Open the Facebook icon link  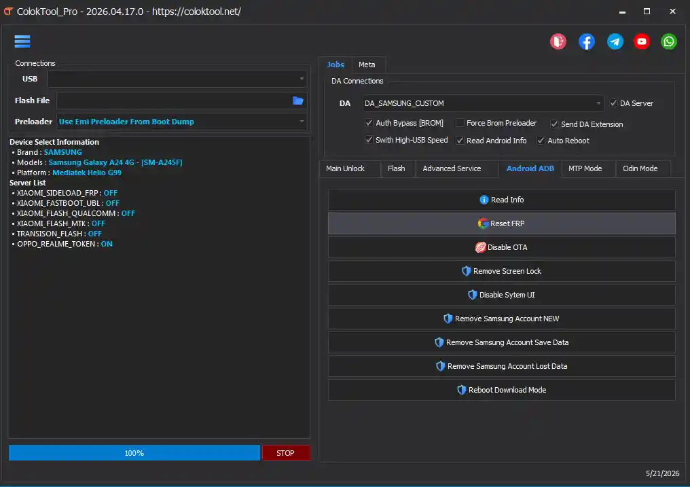(586, 41)
